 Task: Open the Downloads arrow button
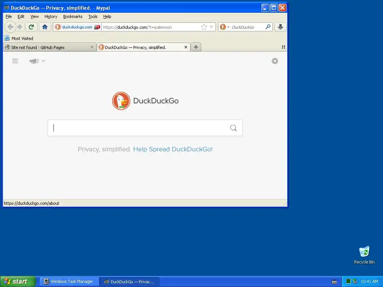point(281,27)
